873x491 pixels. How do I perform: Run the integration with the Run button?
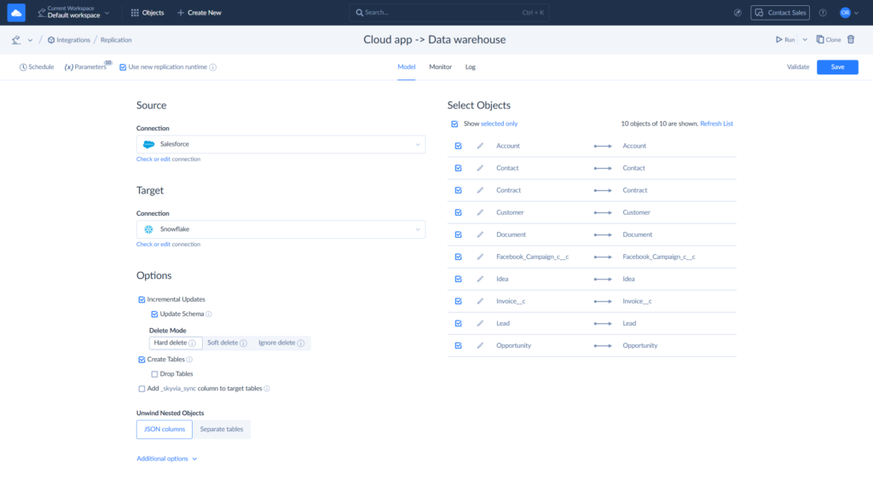pyautogui.click(x=785, y=39)
